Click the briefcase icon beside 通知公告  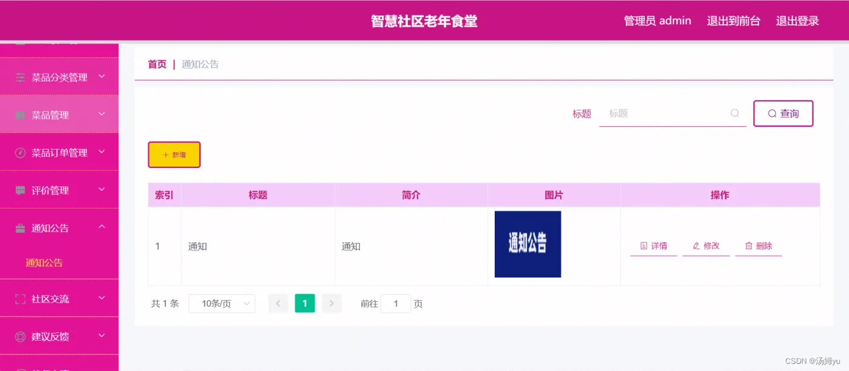coord(21,228)
